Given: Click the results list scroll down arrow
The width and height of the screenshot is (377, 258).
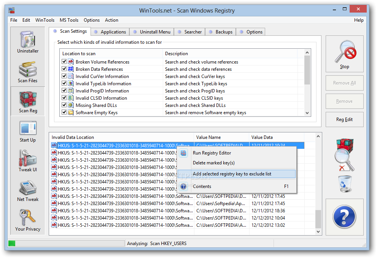Looking at the screenshot, I should coord(318,231).
